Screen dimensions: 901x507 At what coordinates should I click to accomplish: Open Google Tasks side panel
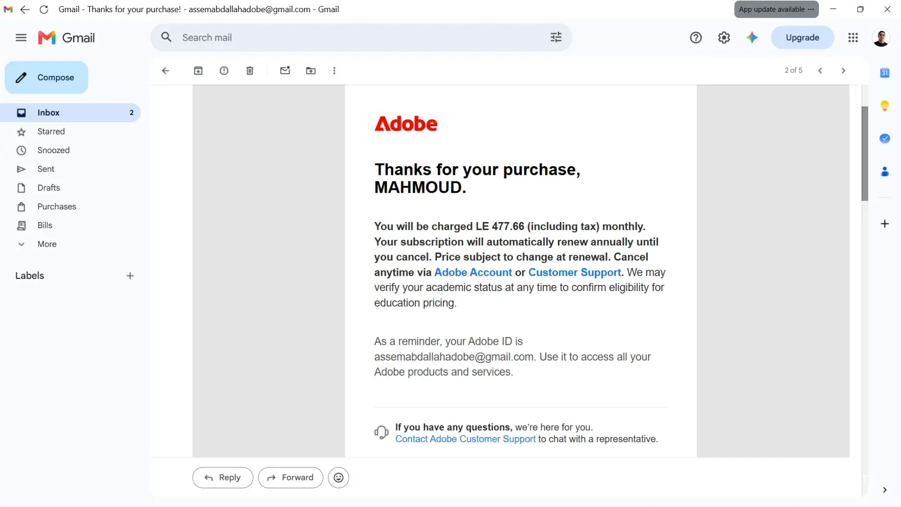click(885, 138)
